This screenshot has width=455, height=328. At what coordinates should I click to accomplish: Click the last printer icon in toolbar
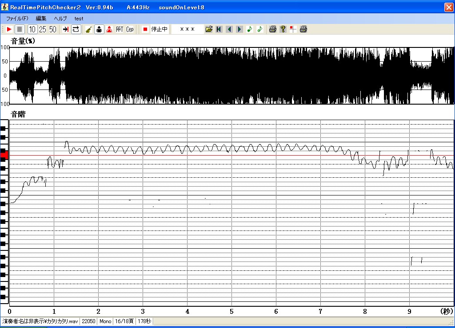click(303, 29)
